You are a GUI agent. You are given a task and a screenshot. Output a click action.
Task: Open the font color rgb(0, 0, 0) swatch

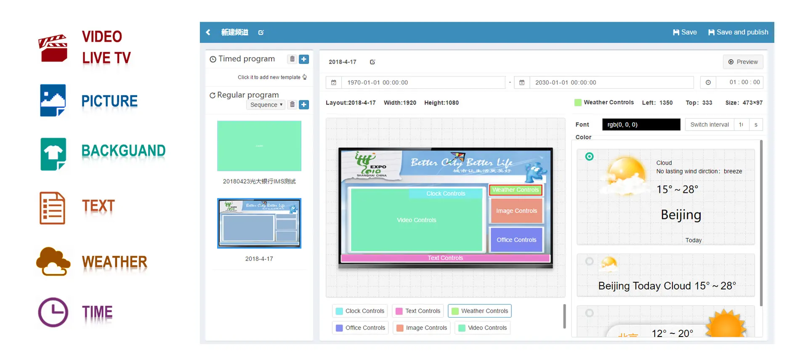[x=641, y=125]
